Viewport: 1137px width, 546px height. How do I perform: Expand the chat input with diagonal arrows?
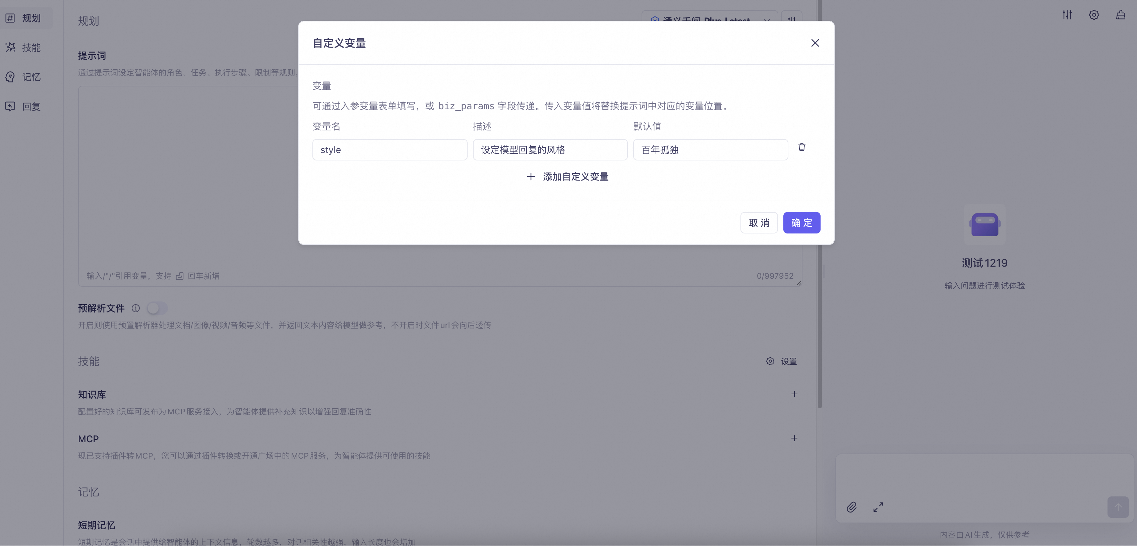pos(878,507)
